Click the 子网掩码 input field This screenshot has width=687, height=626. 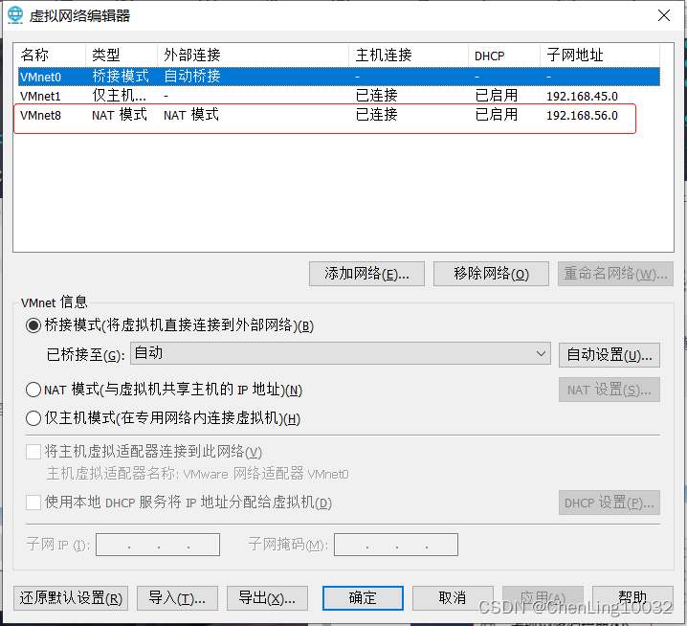(396, 545)
